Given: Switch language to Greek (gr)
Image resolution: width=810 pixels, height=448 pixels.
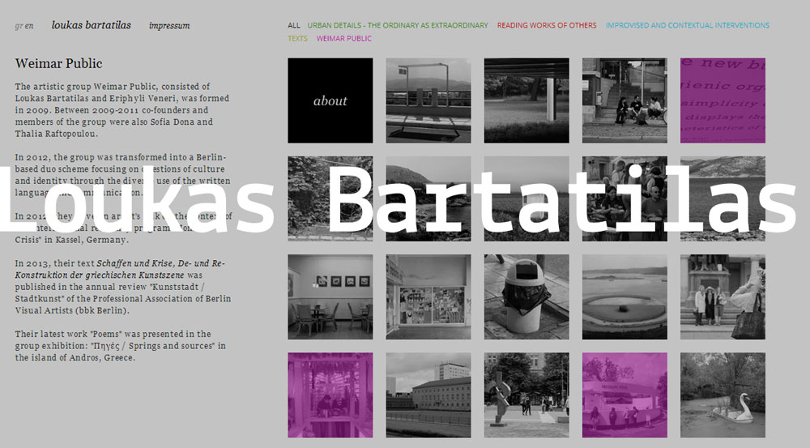Looking at the screenshot, I should pyautogui.click(x=19, y=26).
